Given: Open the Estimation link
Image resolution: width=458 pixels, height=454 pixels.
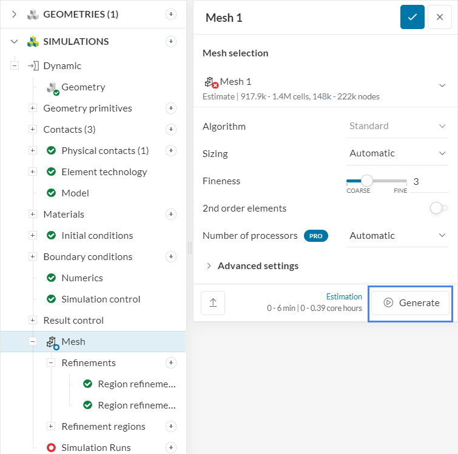Looking at the screenshot, I should [x=344, y=297].
